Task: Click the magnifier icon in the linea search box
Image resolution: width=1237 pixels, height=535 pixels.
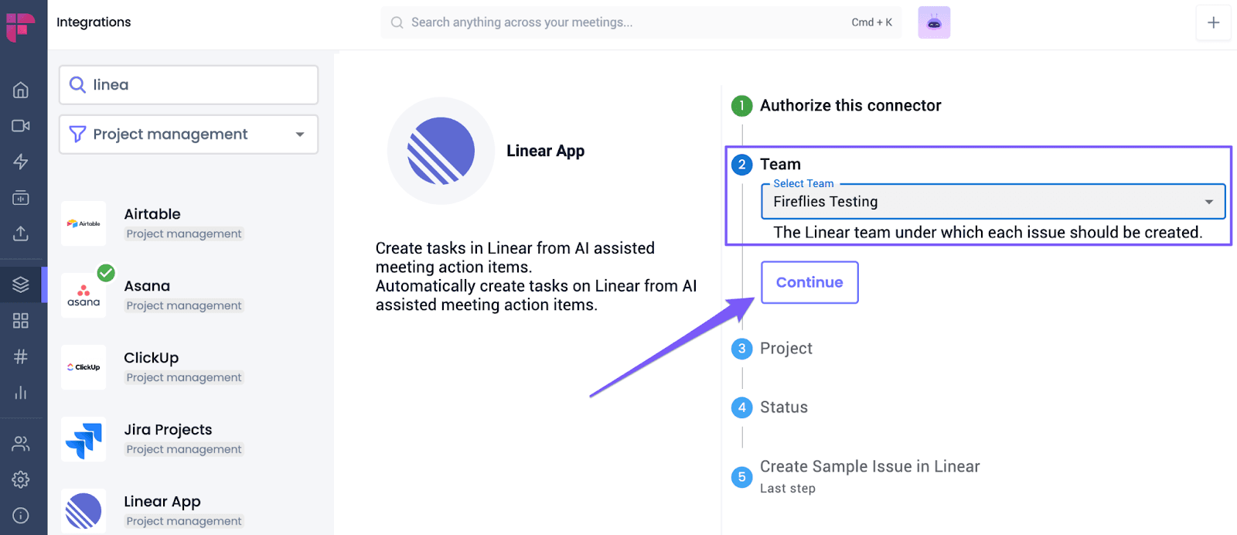Action: [77, 84]
